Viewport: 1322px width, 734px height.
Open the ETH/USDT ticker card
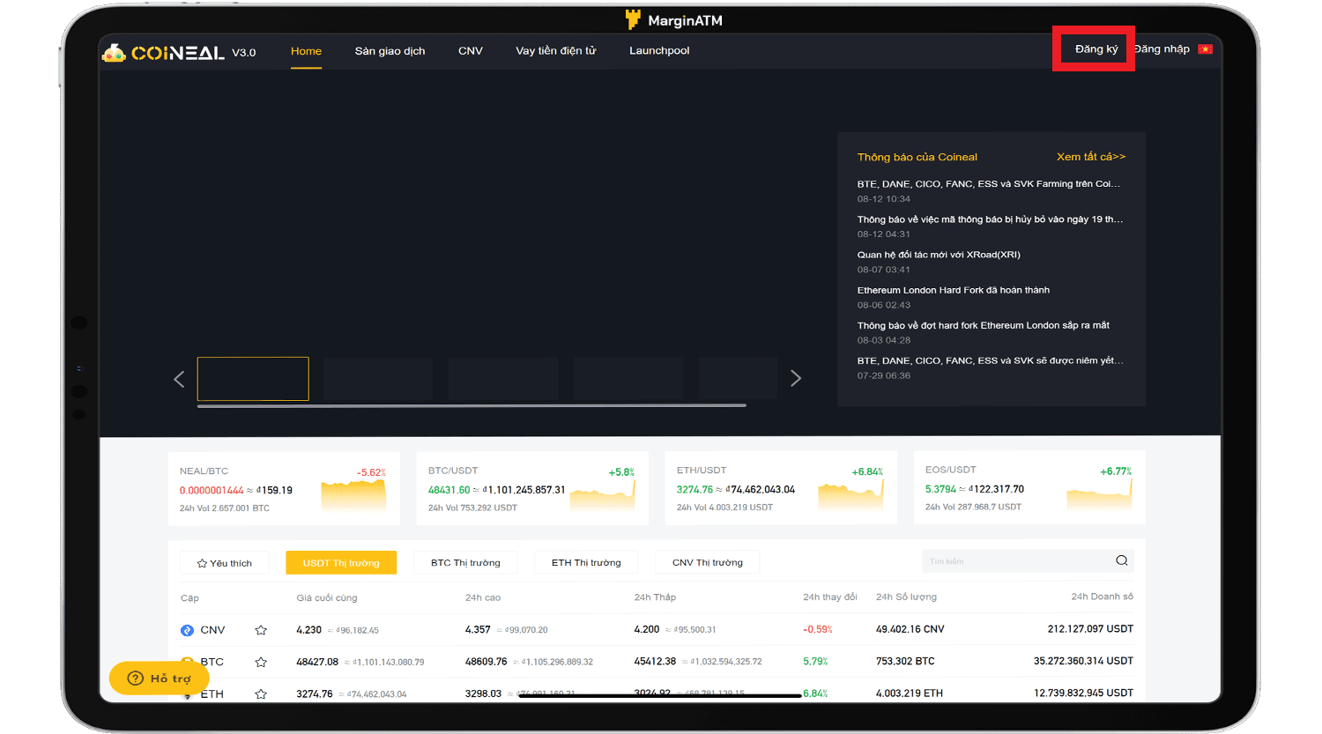(781, 488)
